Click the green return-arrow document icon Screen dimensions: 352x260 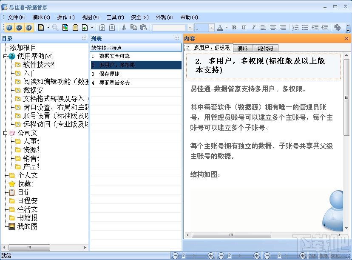pos(85,28)
